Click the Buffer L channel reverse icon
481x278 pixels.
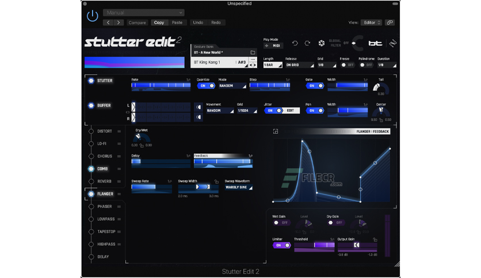coord(198,107)
